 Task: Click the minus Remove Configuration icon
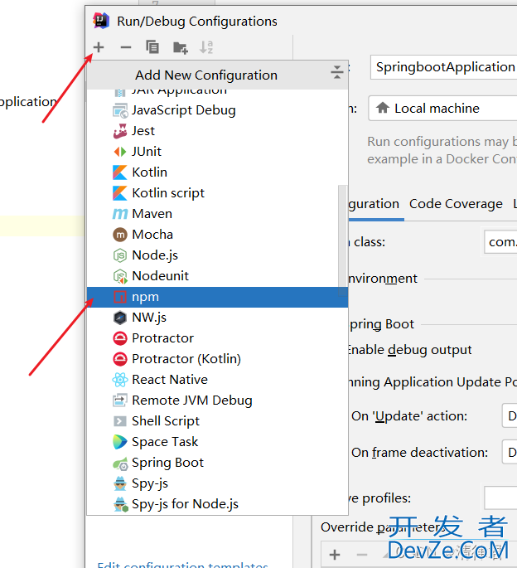coord(126,47)
